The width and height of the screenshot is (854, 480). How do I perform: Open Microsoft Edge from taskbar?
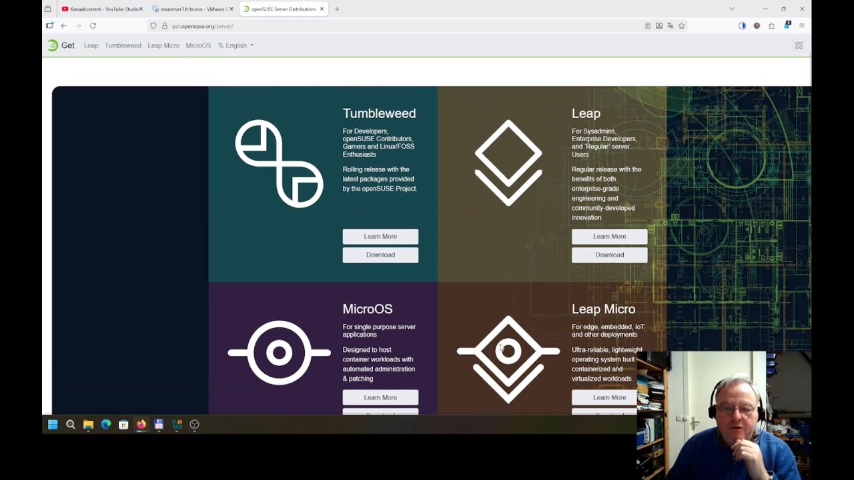(x=105, y=424)
